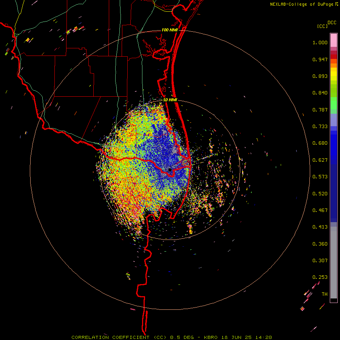This screenshot has width=340, height=340.
Task: Click the 18 JUN 25 date in caption
Action: pyautogui.click(x=236, y=337)
